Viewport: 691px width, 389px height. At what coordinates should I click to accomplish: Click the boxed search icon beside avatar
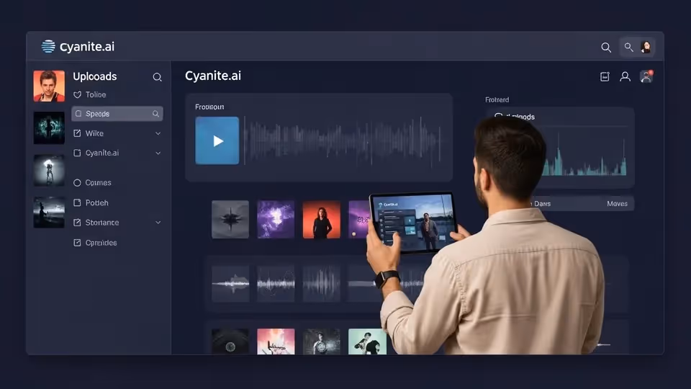629,48
